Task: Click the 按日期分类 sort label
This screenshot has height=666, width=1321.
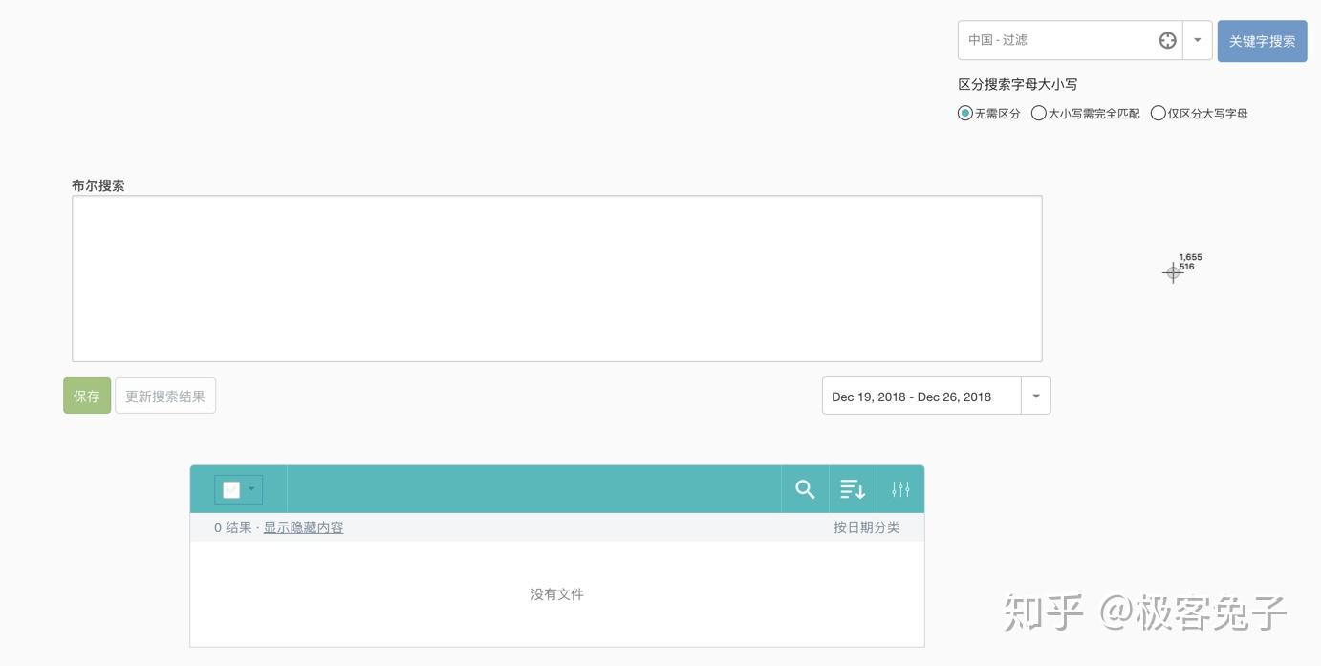Action: coord(866,527)
